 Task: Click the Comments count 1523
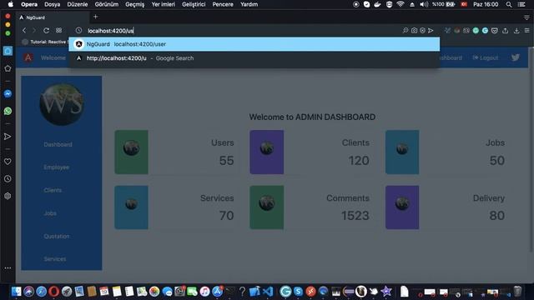[x=355, y=216]
